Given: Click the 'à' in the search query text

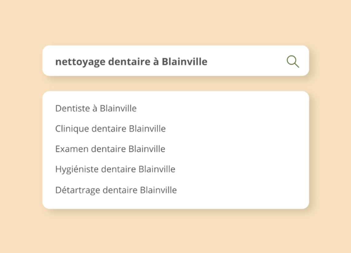Looking at the screenshot, I should (156, 61).
